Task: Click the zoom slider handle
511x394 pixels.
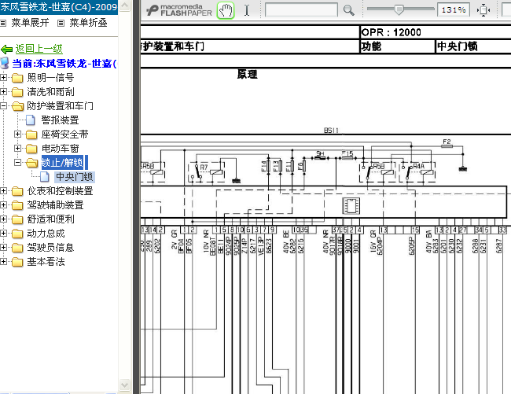Action: 399,9
